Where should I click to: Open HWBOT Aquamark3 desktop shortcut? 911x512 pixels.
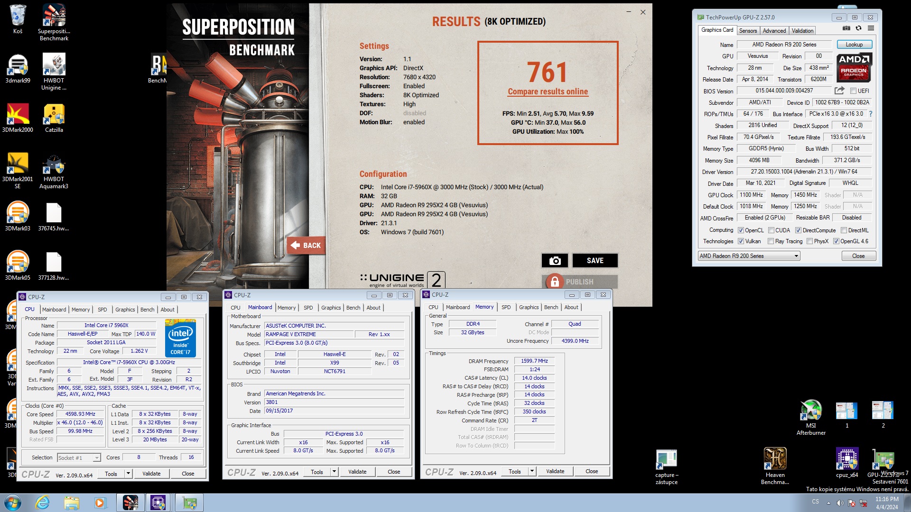(x=54, y=171)
